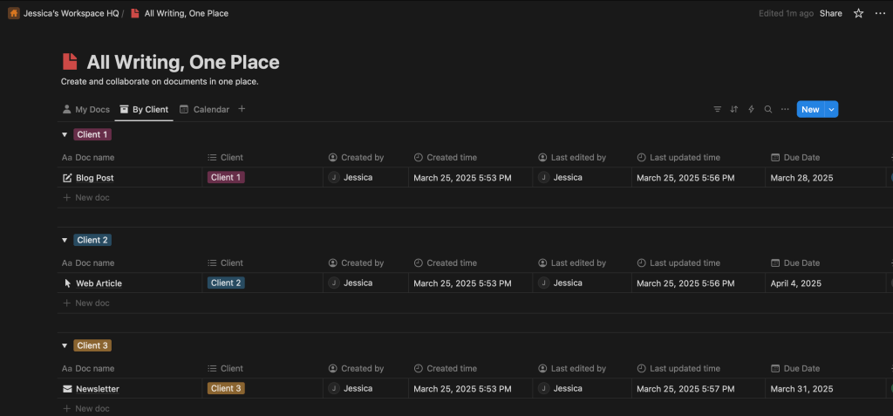Open the database search magnifier icon
Image resolution: width=893 pixels, height=416 pixels.
(x=768, y=110)
